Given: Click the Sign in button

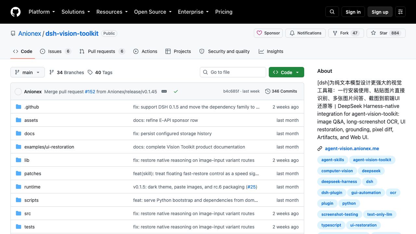Looking at the screenshot, I should (x=353, y=12).
